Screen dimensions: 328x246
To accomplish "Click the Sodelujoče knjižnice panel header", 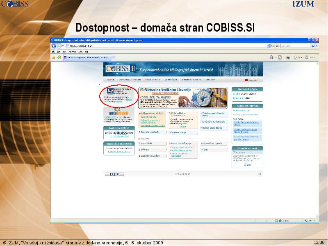I will pyautogui.click(x=247, y=106).
